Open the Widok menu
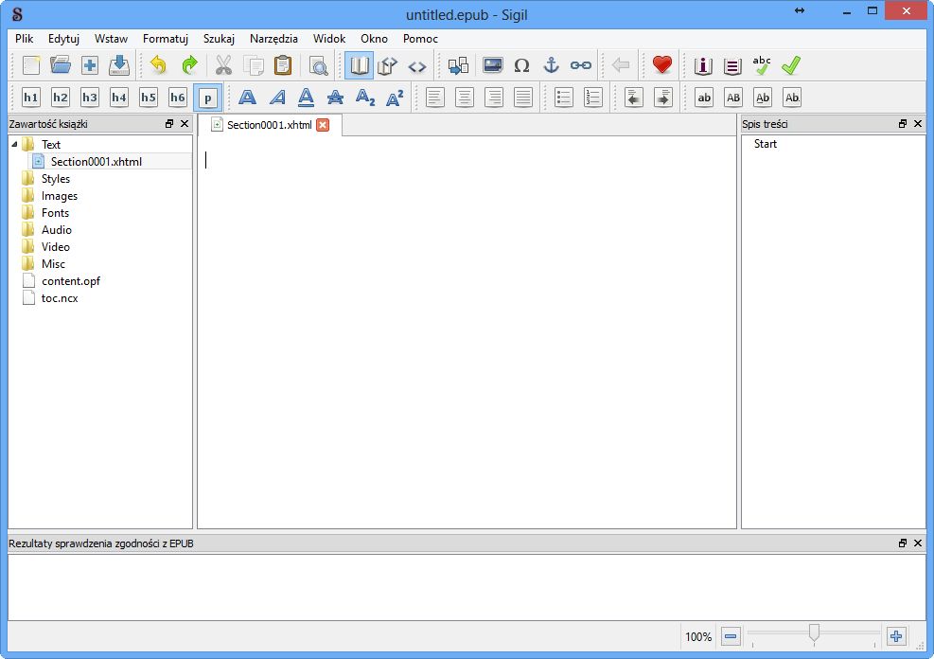The width and height of the screenshot is (934, 659). [328, 39]
